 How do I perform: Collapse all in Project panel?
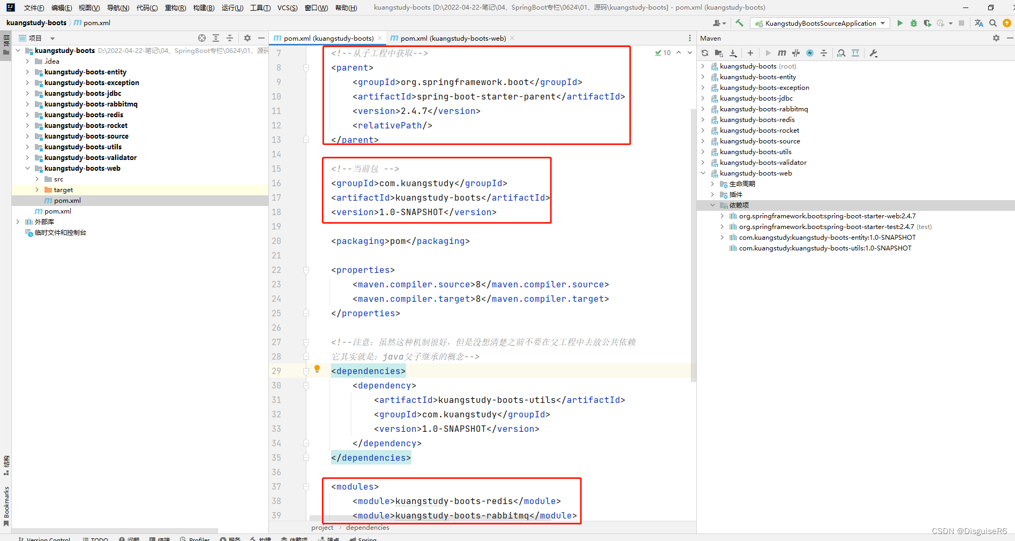pyautogui.click(x=230, y=38)
